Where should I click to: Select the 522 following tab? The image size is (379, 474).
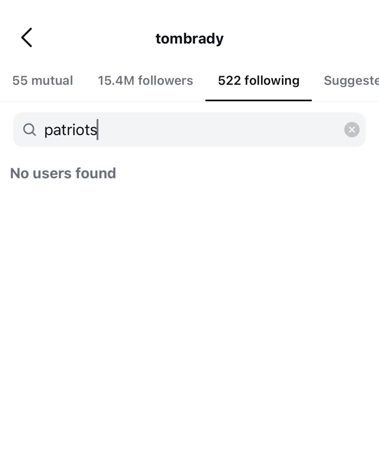point(258,81)
